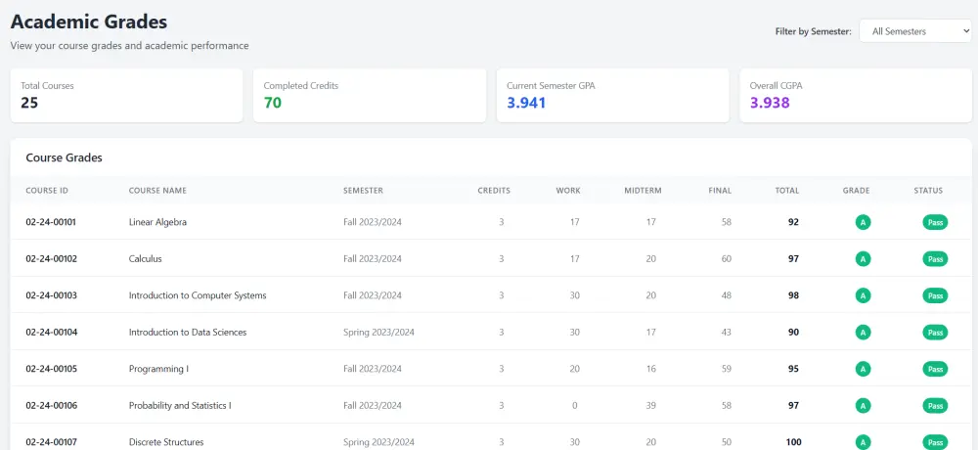Screen dimensions: 978x450
Task: Select course ID 02-24-00105
Action: pos(51,369)
